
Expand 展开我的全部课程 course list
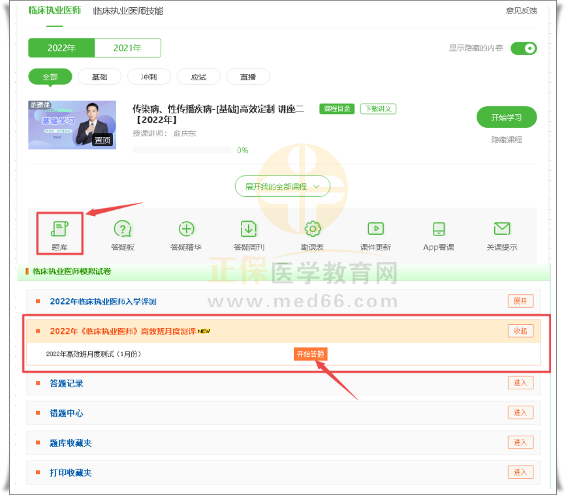click(282, 187)
